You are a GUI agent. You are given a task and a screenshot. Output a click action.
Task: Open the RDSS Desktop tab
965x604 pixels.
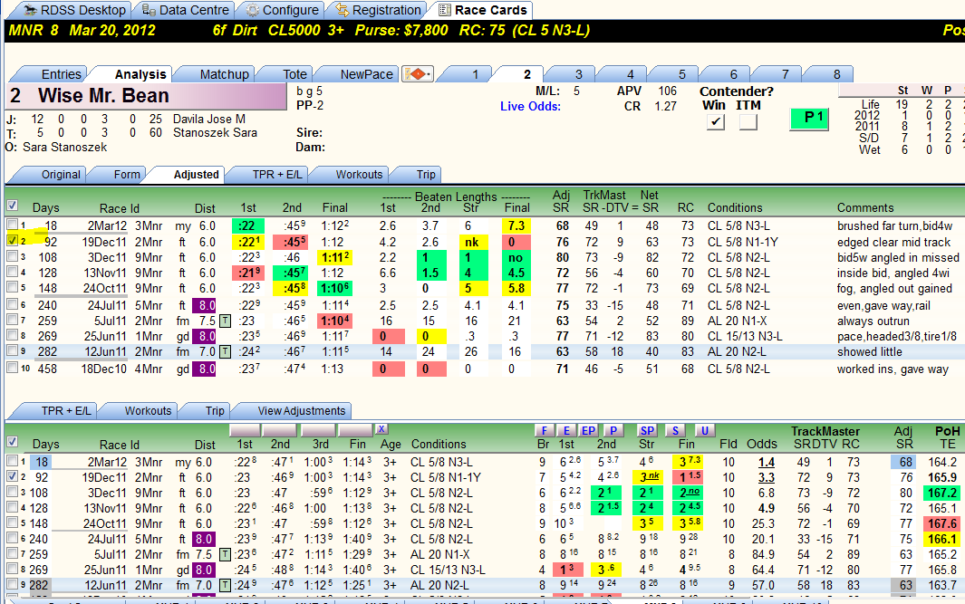click(73, 11)
